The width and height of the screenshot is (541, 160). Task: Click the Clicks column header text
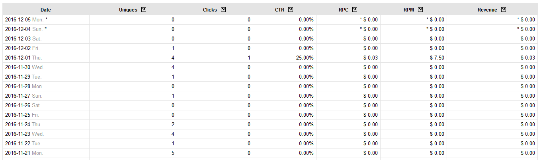point(210,10)
